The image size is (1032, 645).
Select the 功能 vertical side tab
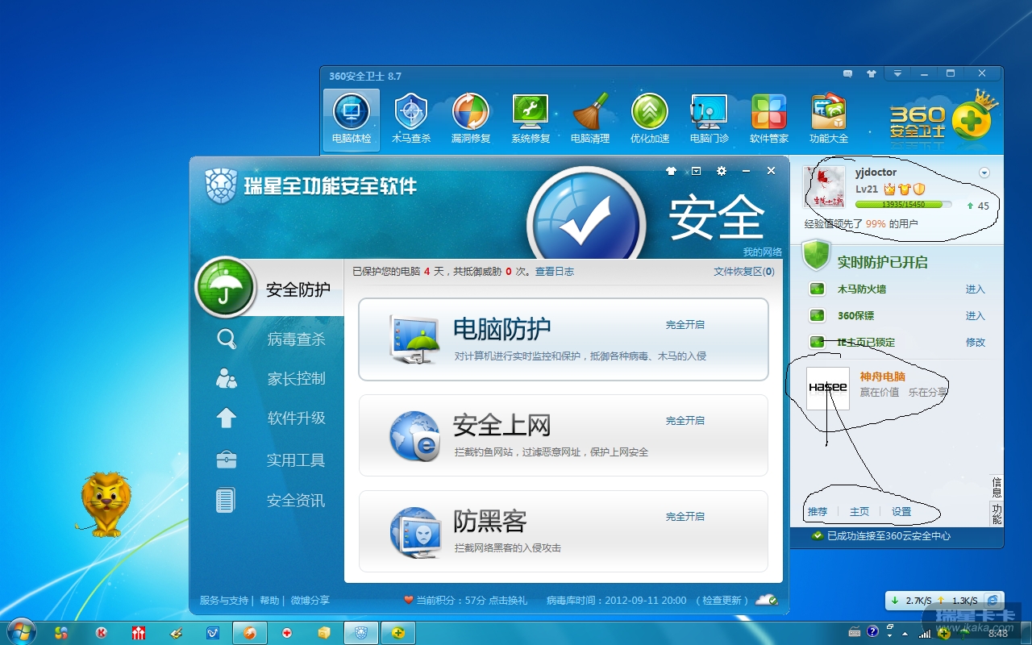(x=997, y=514)
